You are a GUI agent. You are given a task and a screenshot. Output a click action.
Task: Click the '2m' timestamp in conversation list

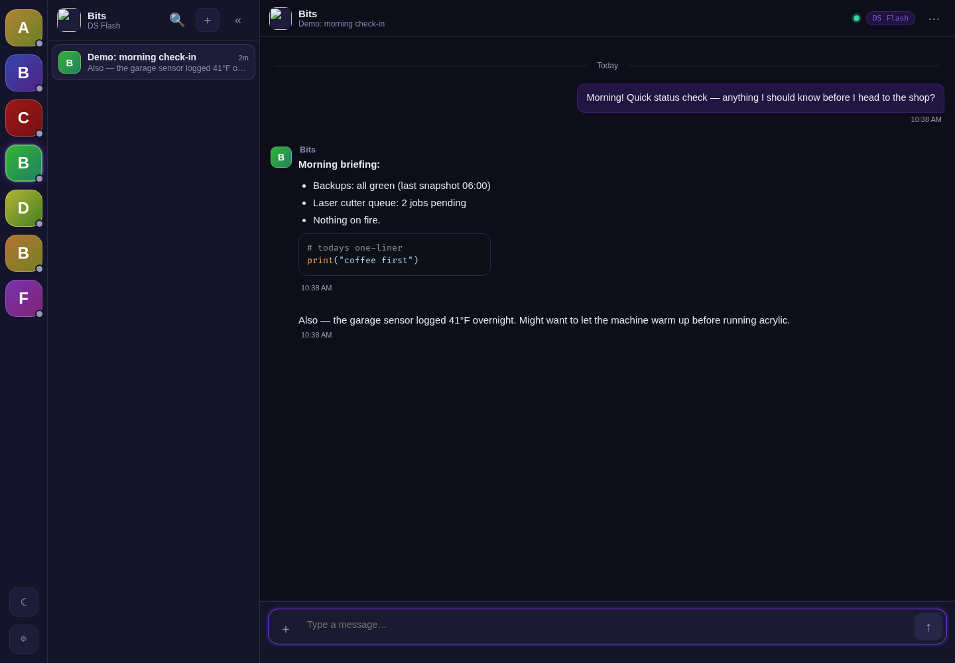coord(243,58)
